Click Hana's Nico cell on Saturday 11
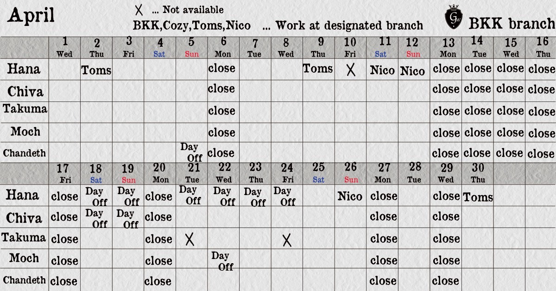Image resolution: width=556 pixels, height=291 pixels. 382,70
